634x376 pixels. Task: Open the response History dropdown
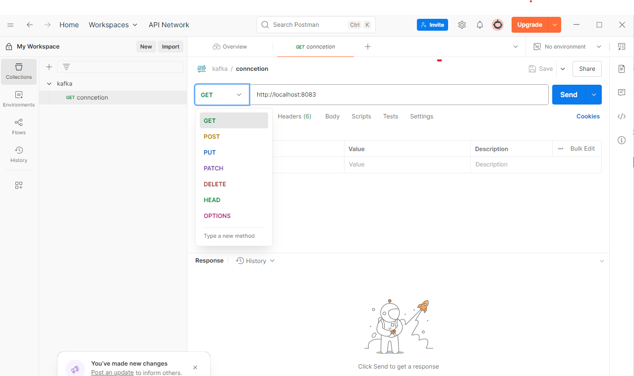tap(255, 261)
